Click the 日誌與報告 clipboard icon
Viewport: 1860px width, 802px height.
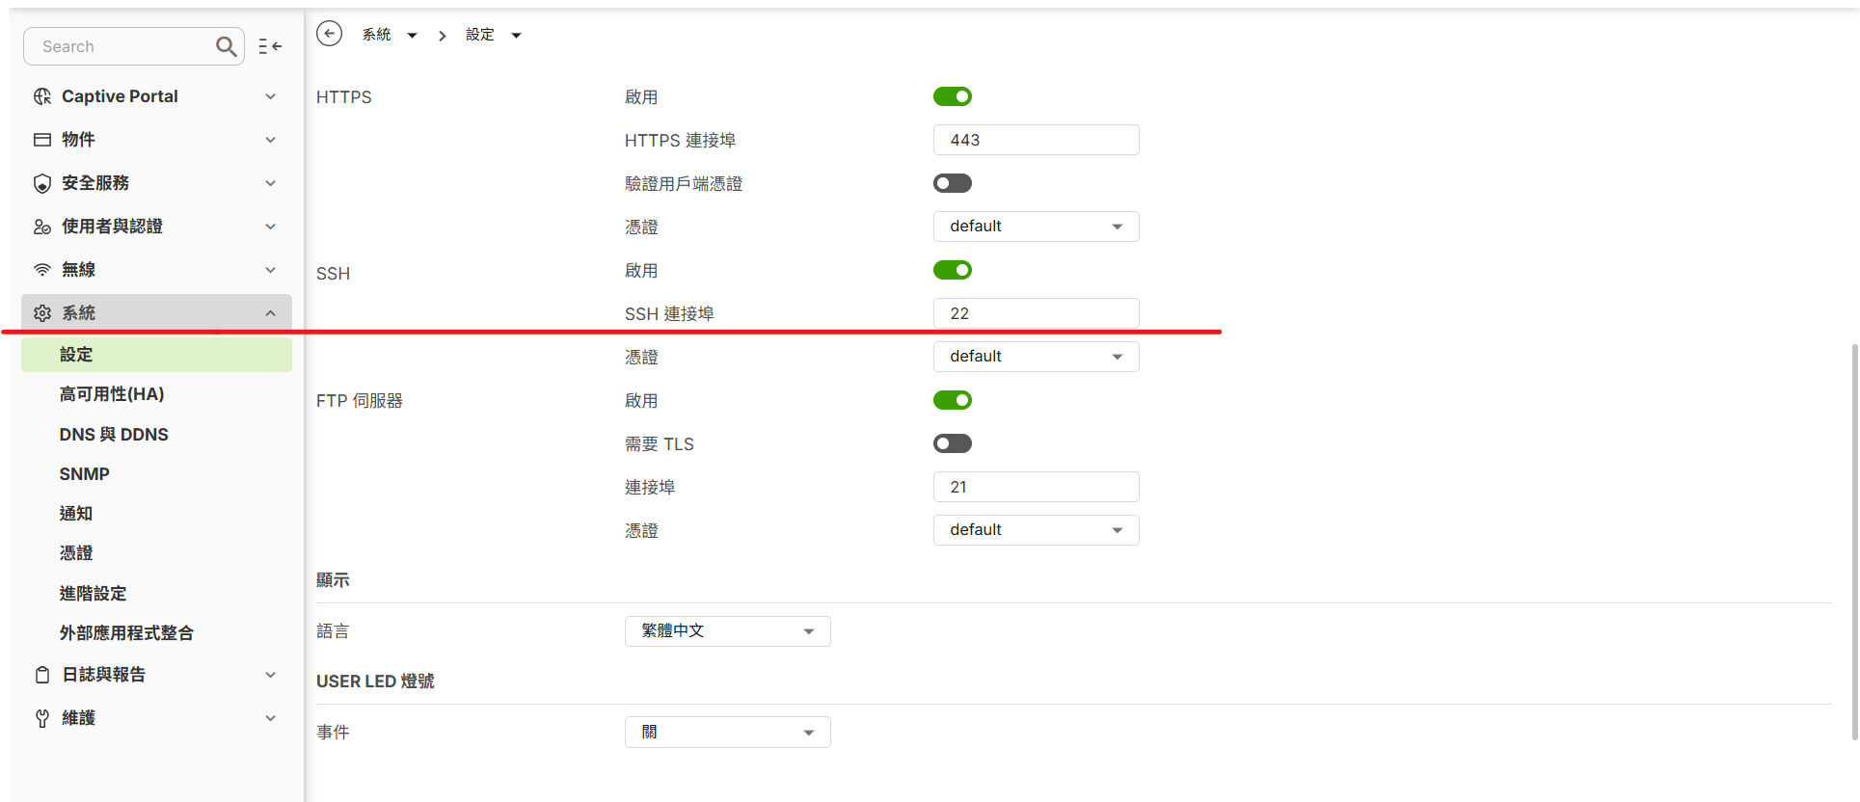coord(42,675)
